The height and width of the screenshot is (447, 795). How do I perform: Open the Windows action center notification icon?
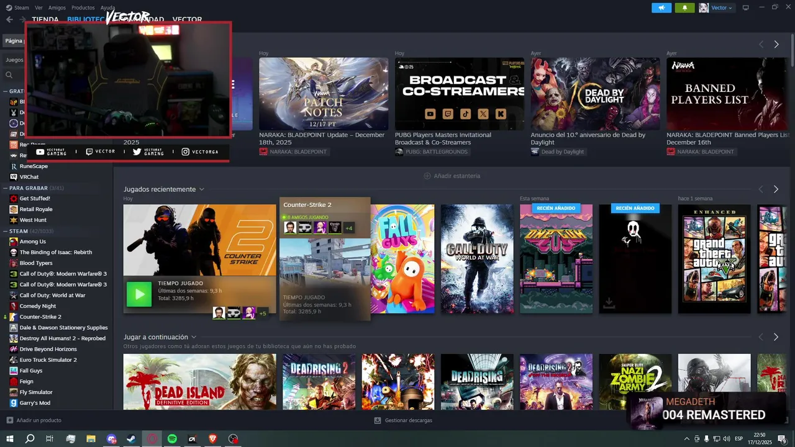782,439
